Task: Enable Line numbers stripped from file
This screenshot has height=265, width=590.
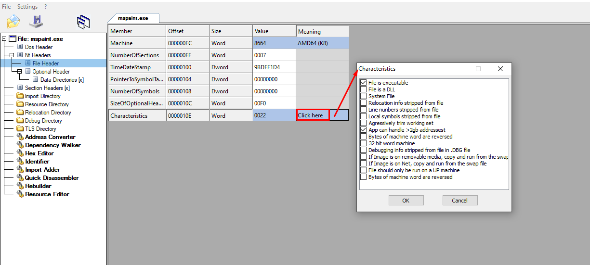Action: (x=364, y=110)
